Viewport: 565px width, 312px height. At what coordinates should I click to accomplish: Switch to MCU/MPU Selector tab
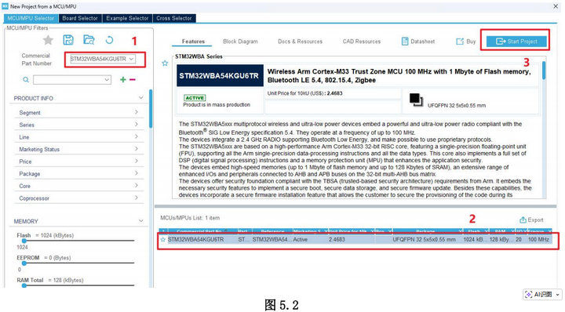(x=31, y=18)
